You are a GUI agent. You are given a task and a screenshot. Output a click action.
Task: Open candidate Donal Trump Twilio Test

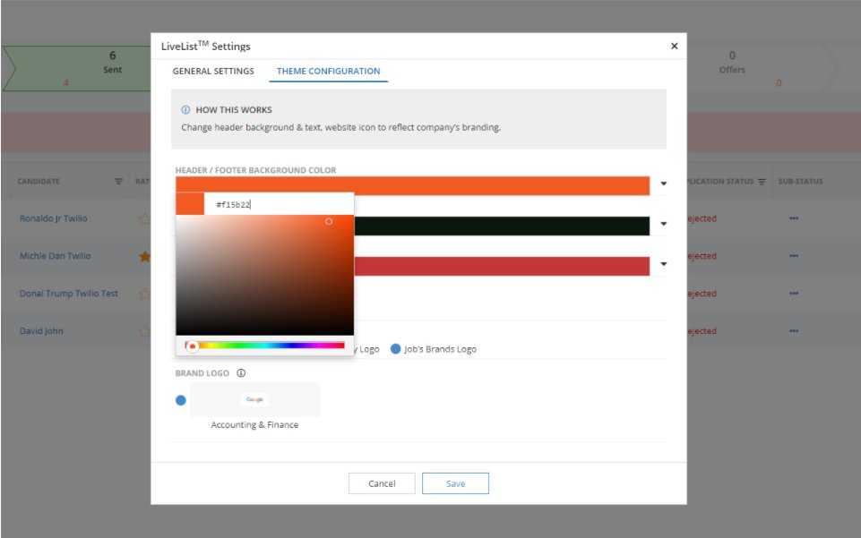pyautogui.click(x=69, y=294)
